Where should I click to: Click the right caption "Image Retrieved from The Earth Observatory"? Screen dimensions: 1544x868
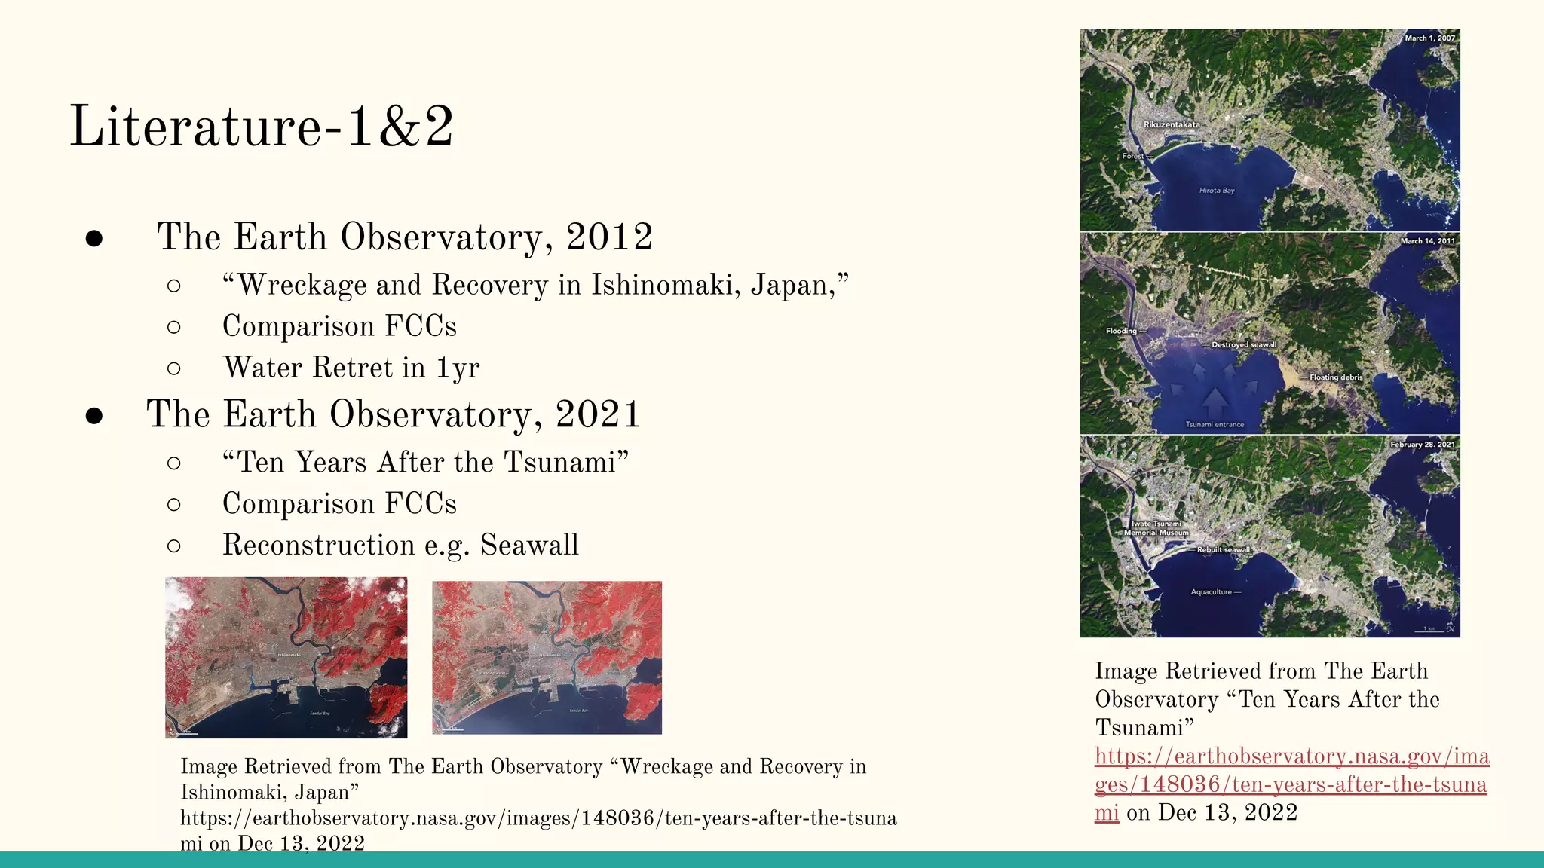click(1268, 698)
